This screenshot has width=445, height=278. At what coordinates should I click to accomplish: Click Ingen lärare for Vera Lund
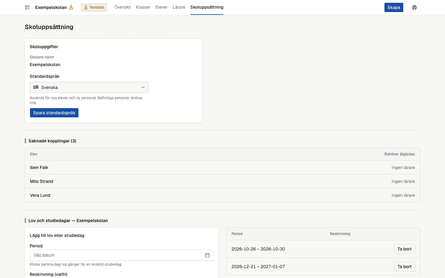coord(403,195)
